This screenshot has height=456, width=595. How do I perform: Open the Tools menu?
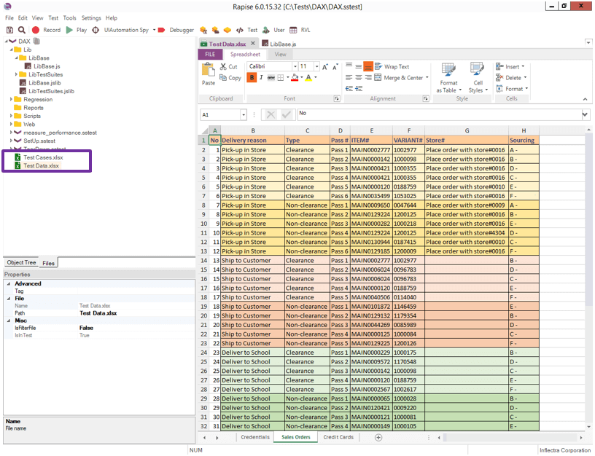pos(69,17)
